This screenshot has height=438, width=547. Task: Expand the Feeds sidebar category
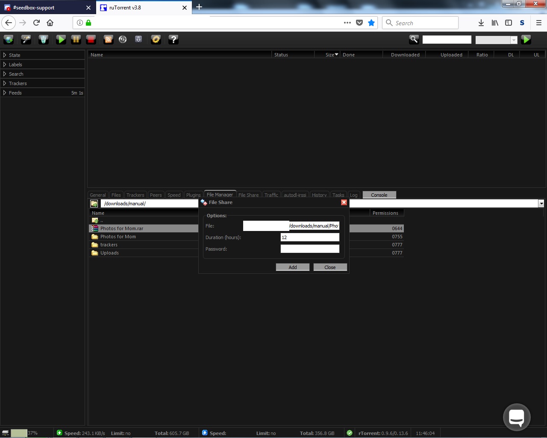(15, 93)
